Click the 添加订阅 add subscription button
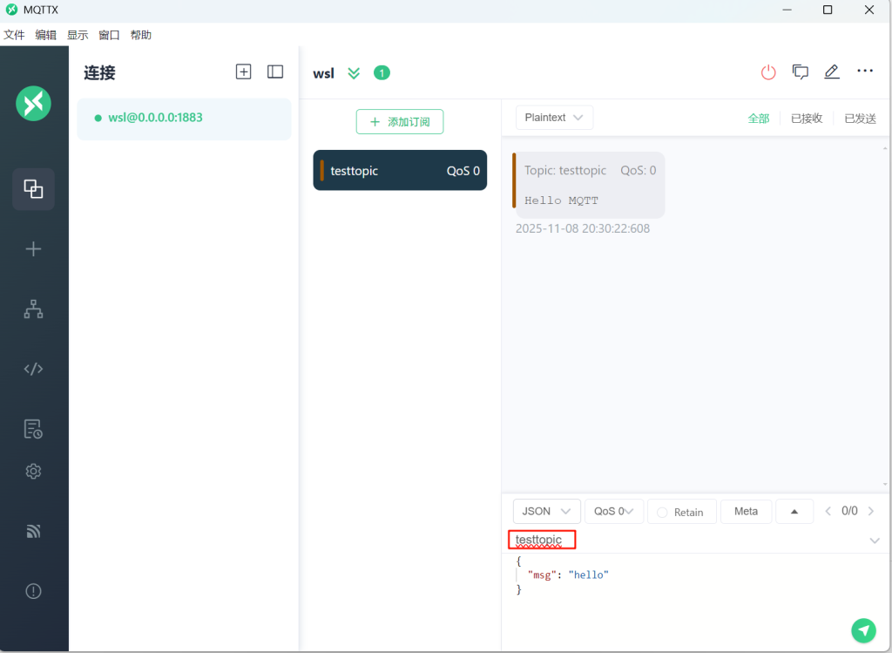892x653 pixels. click(400, 122)
